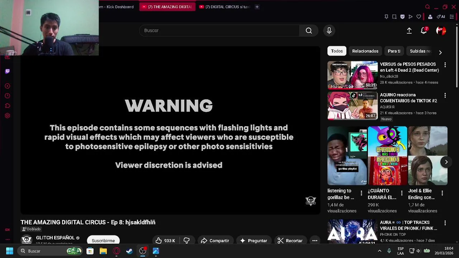Select the Todos filter chip

coord(337,51)
